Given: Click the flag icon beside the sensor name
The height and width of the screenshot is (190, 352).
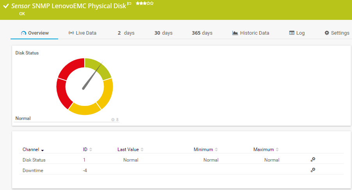Looking at the screenshot, I should tap(130, 4).
